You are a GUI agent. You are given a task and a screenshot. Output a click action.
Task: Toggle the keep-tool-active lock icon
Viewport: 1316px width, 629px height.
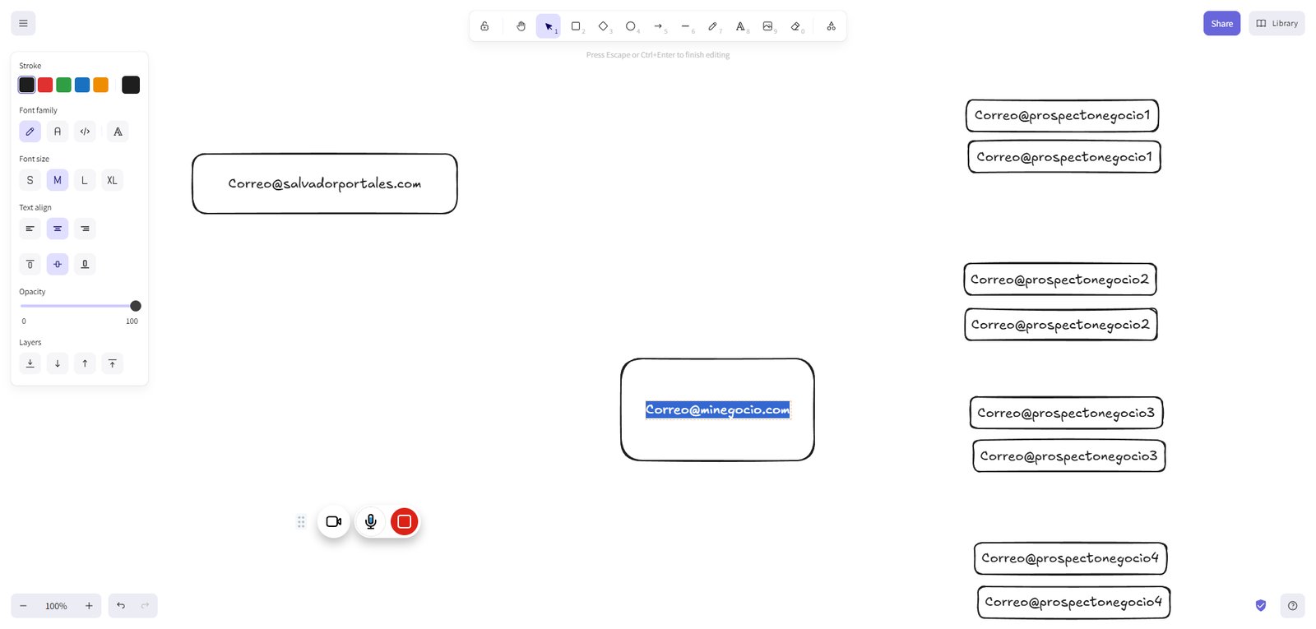[484, 26]
